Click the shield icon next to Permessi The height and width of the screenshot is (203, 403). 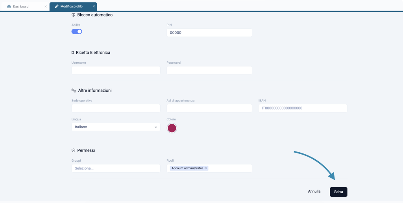tap(73, 150)
